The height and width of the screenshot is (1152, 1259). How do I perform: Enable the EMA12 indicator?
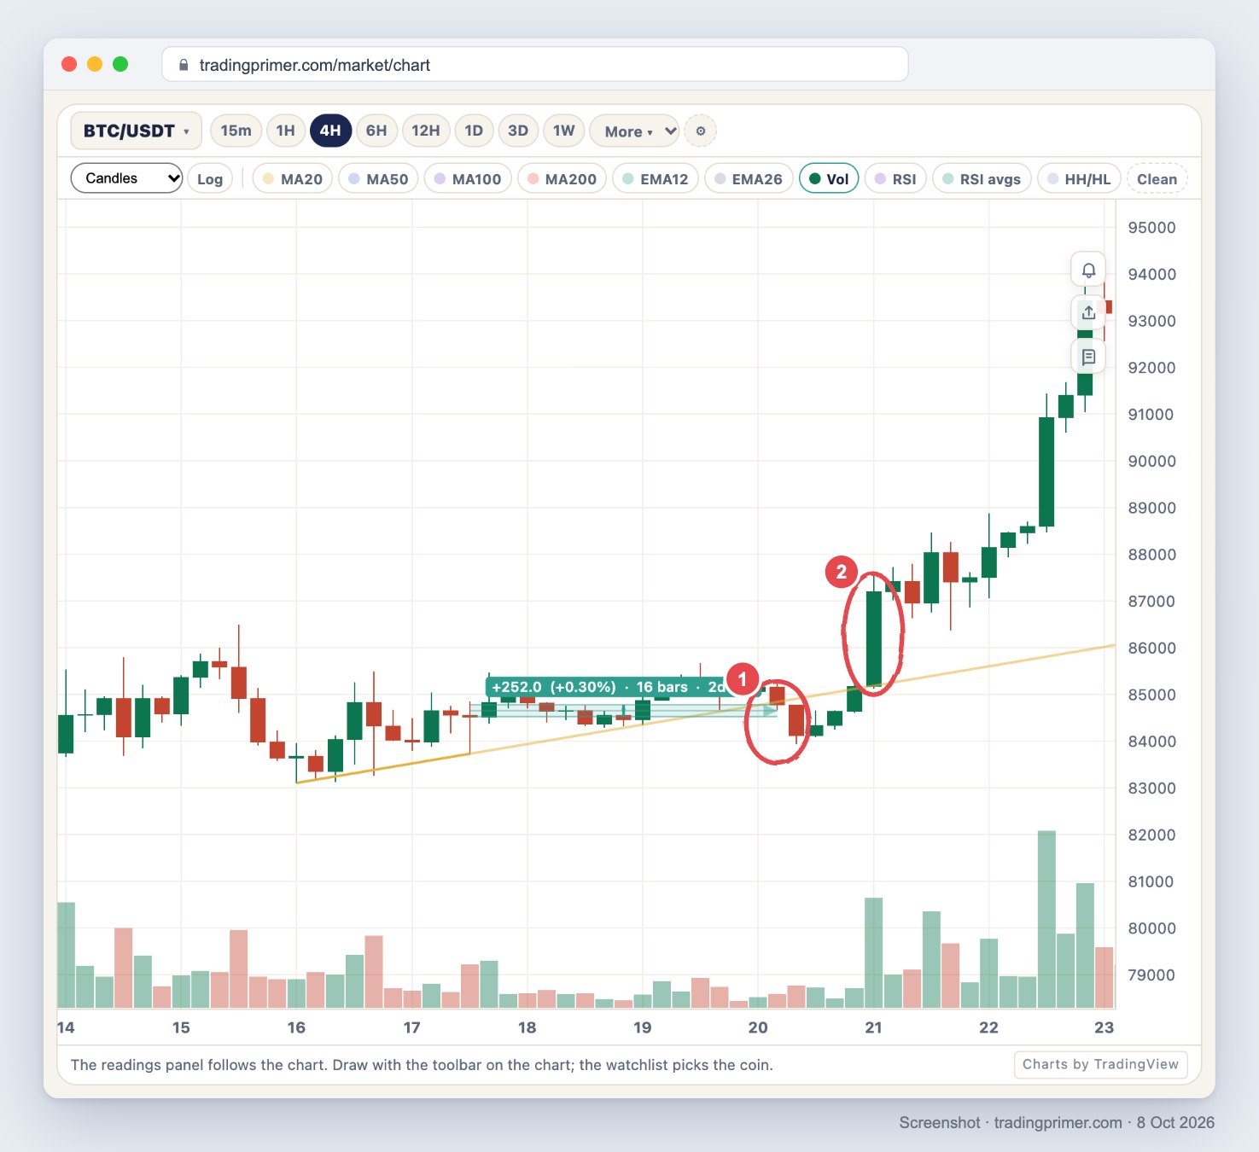(x=656, y=179)
